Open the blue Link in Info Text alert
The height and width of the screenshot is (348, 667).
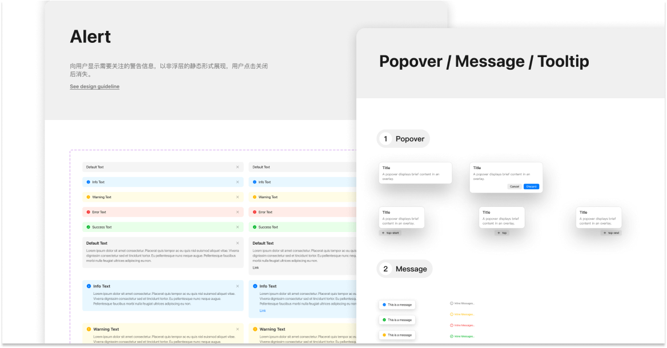pyautogui.click(x=263, y=311)
